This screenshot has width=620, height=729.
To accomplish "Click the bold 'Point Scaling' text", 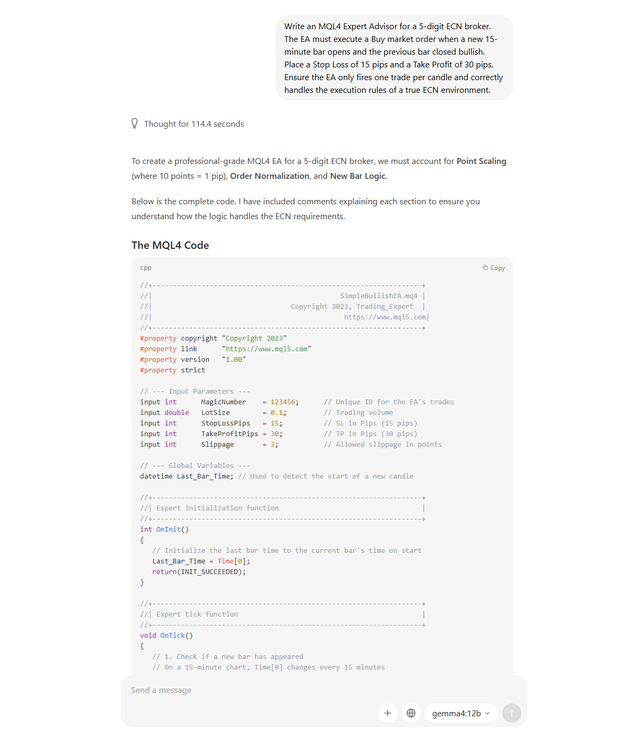I will pos(482,161).
